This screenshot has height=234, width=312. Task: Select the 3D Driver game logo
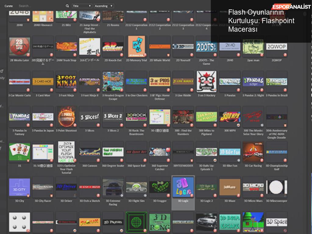pyautogui.click(x=66, y=187)
